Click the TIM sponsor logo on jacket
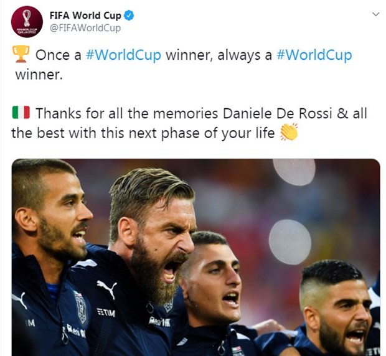386x356 pixels. point(106,312)
